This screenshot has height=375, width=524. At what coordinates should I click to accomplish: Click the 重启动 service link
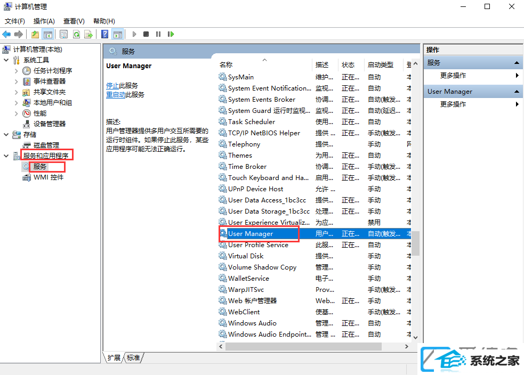[x=116, y=95]
